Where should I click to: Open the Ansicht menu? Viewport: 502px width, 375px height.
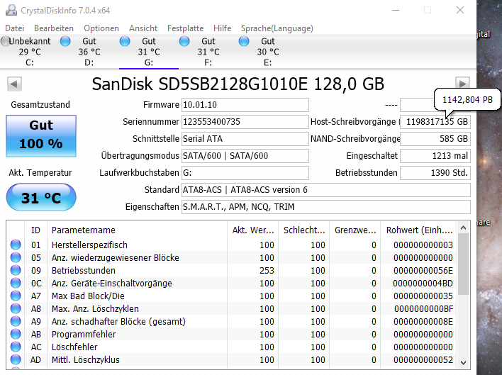click(143, 28)
